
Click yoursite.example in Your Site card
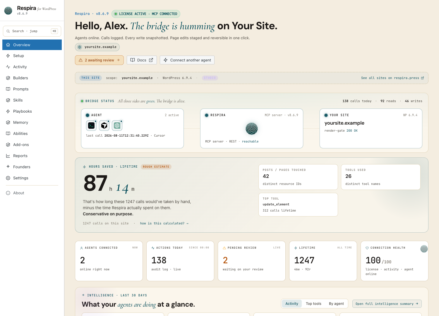(x=344, y=123)
